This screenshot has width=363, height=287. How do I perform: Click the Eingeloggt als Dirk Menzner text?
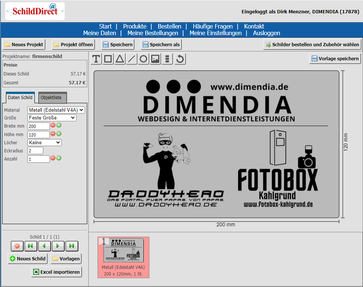point(301,11)
